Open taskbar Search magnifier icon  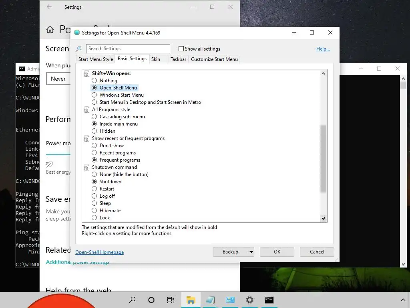click(x=132, y=300)
